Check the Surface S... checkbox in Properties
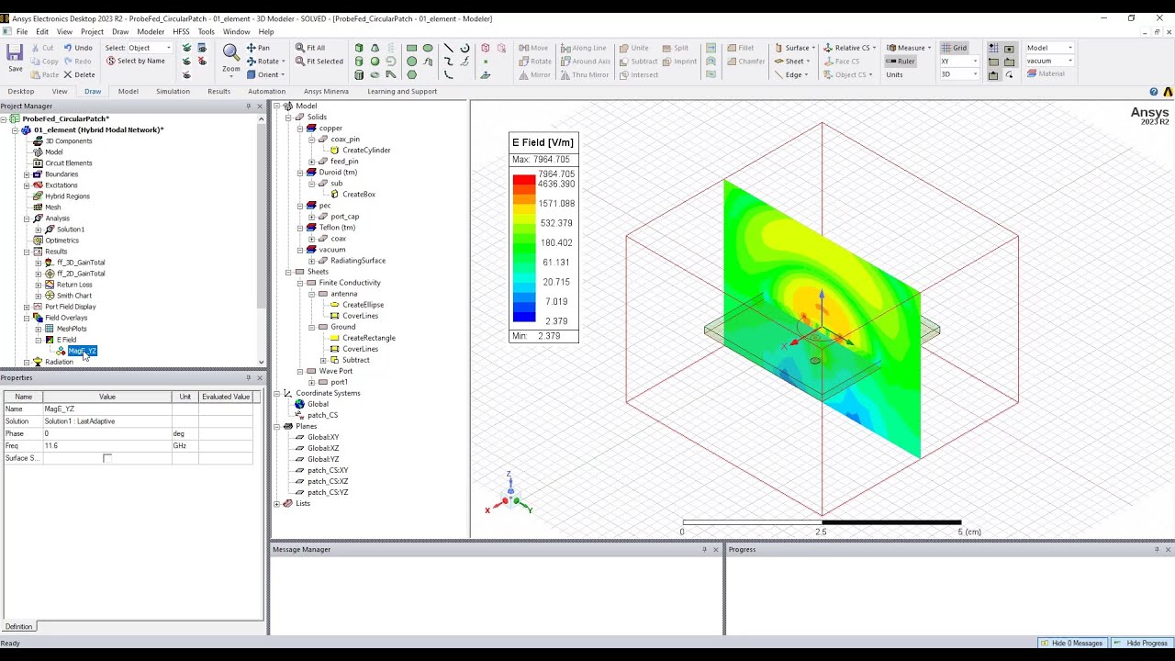The height and width of the screenshot is (661, 1175). [107, 458]
